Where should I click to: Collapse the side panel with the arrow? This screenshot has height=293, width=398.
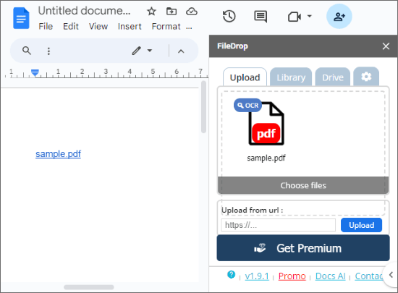tap(391, 275)
